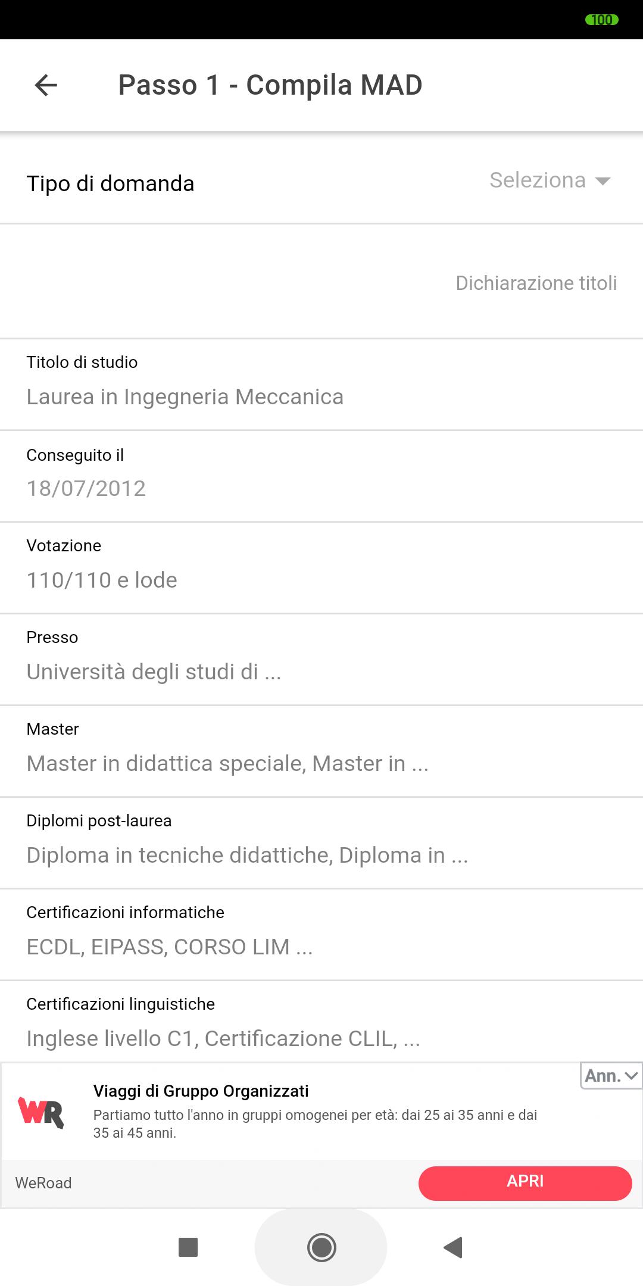Tap the Presso university field
The width and height of the screenshot is (643, 1286).
pos(321,660)
